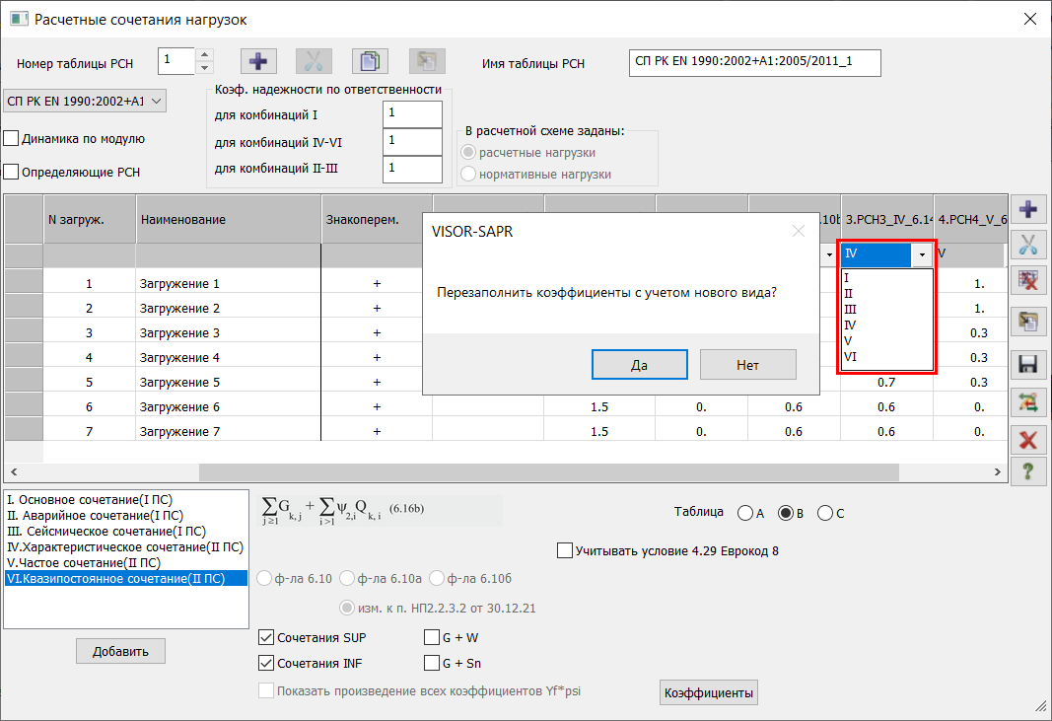The image size is (1052, 721).
Task: Click the Имя таблицы РСН text field
Action: 753,62
